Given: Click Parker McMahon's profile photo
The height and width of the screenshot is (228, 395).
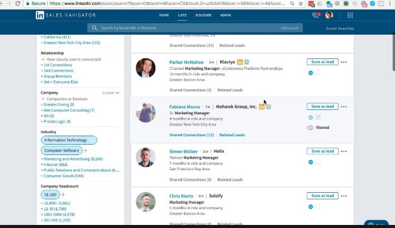Looking at the screenshot, I should (x=146, y=68).
